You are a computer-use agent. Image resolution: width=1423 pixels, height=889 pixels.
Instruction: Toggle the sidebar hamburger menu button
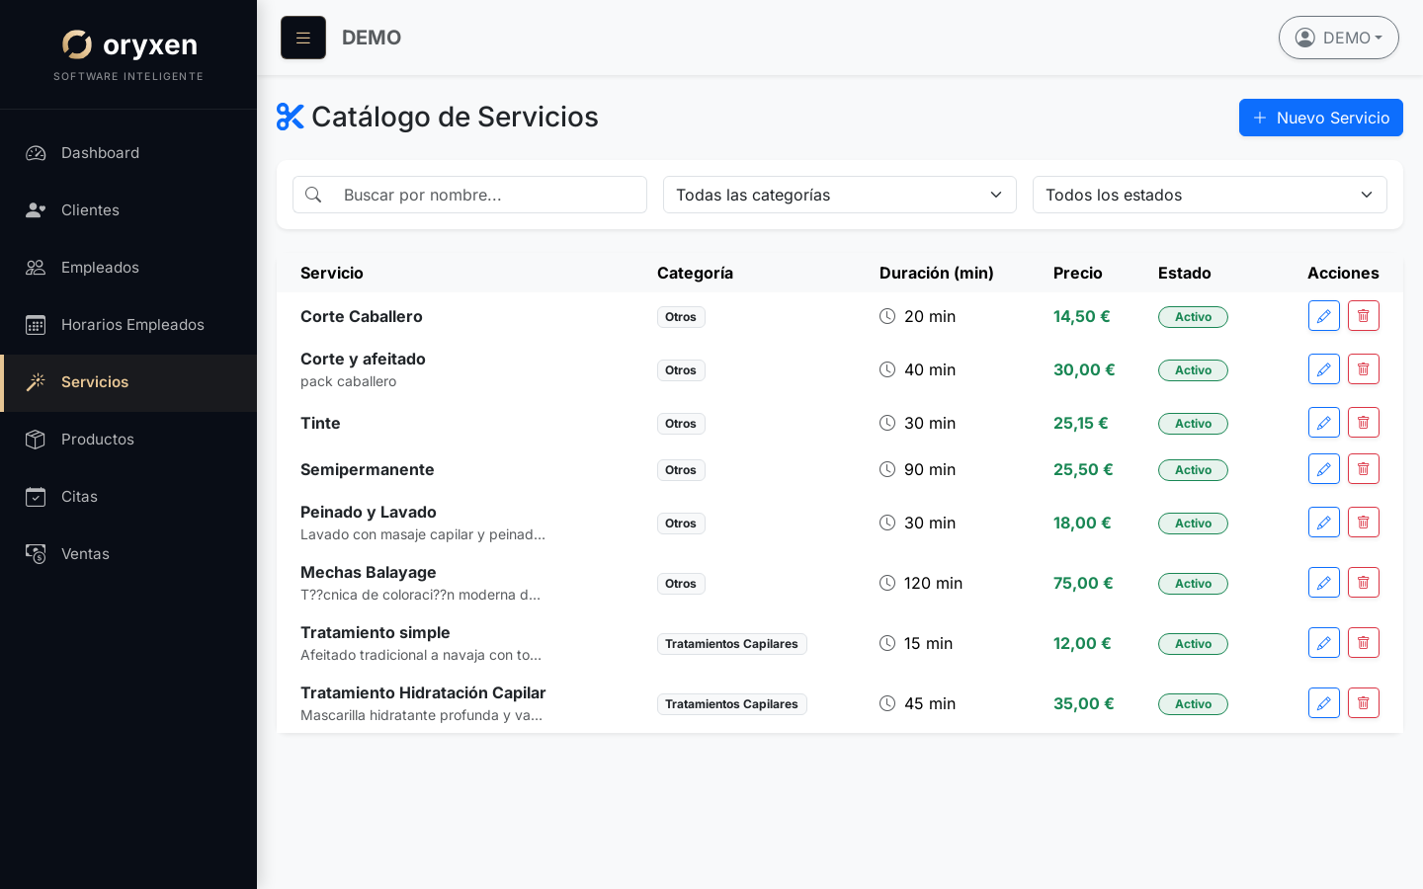[x=303, y=38]
